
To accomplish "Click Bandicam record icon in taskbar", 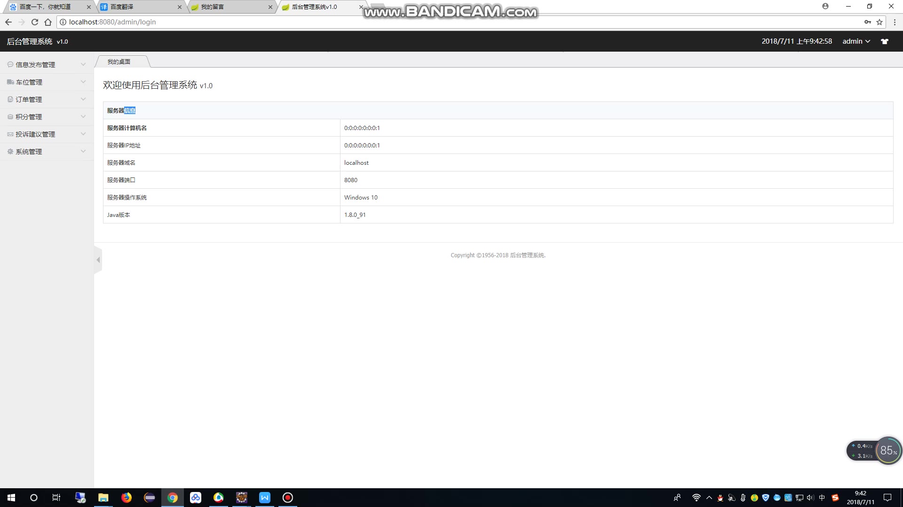I will (288, 498).
